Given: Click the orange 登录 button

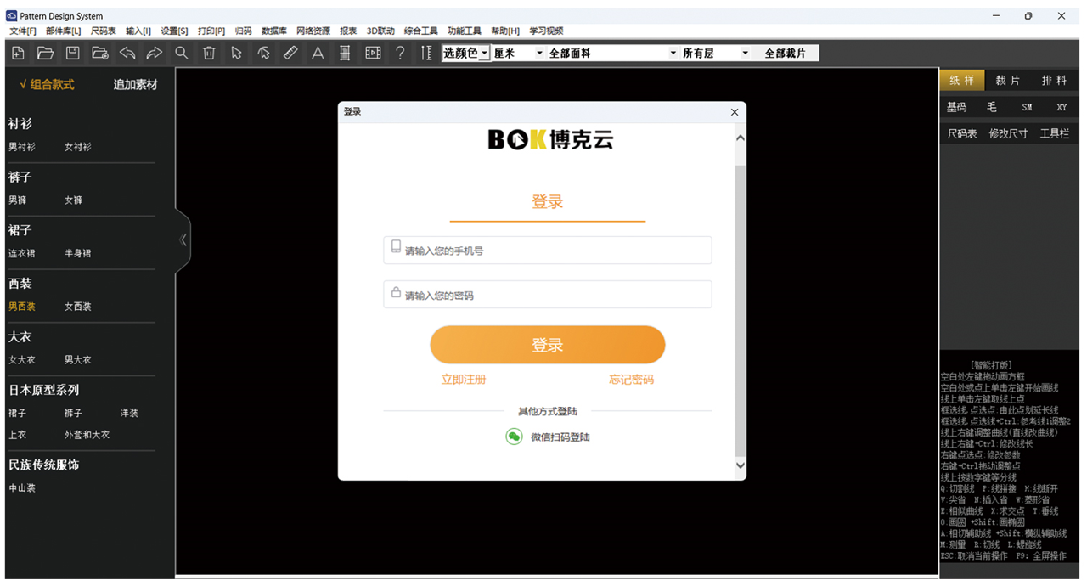Looking at the screenshot, I should click(547, 345).
